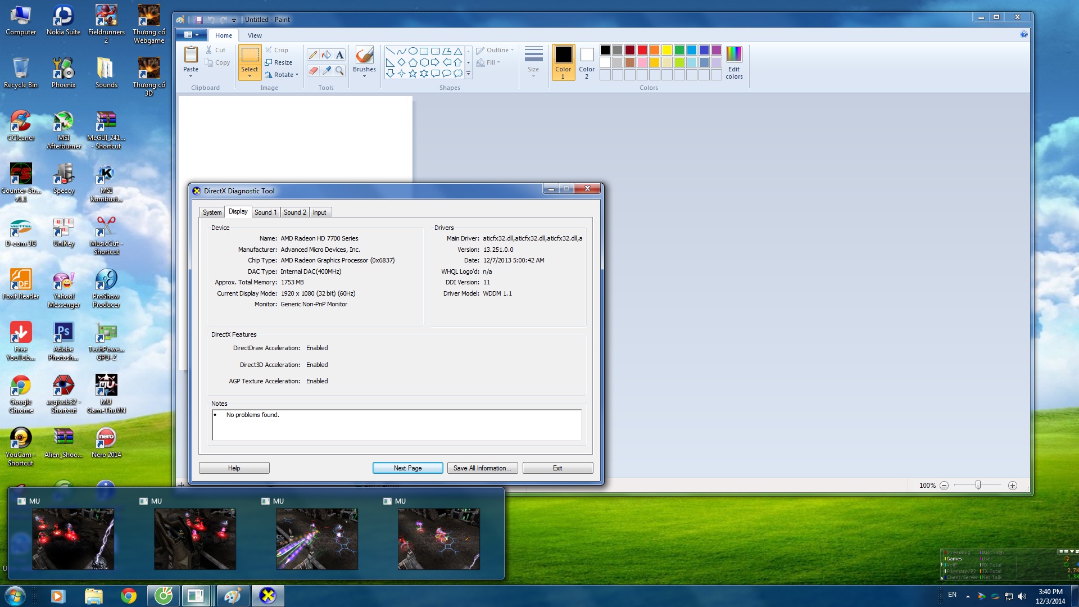Choose the Right arrow shape
The width and height of the screenshot is (1079, 607).
[x=435, y=62]
